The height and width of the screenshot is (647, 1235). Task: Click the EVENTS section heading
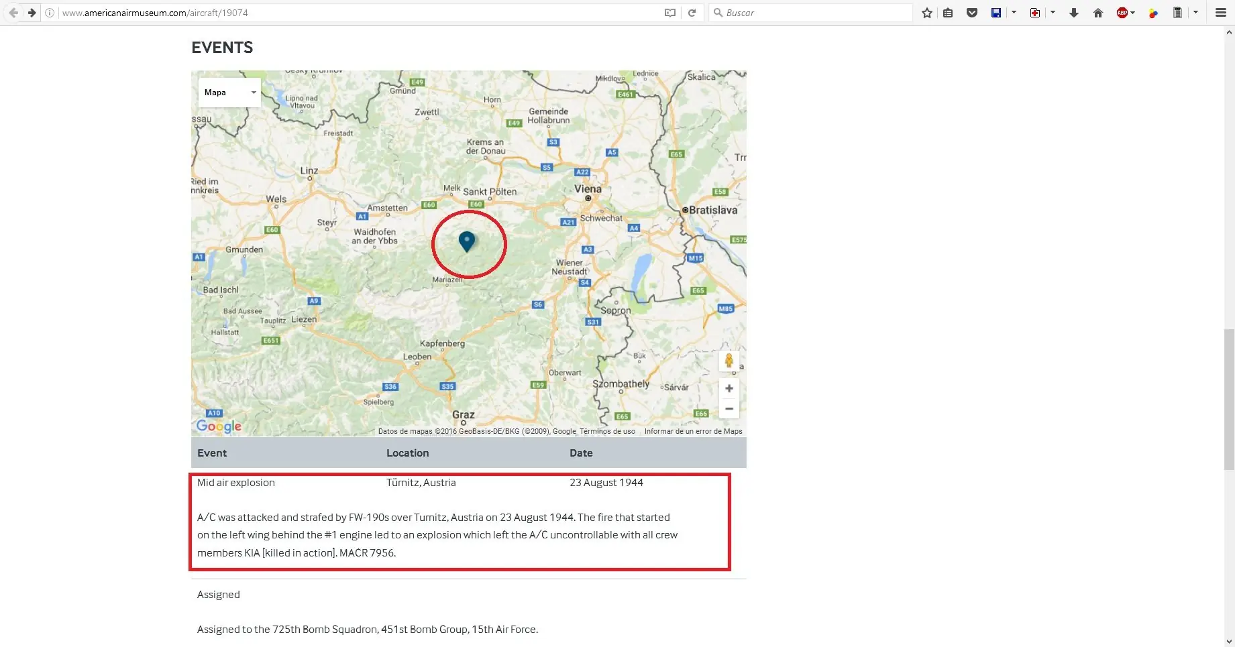pos(222,48)
